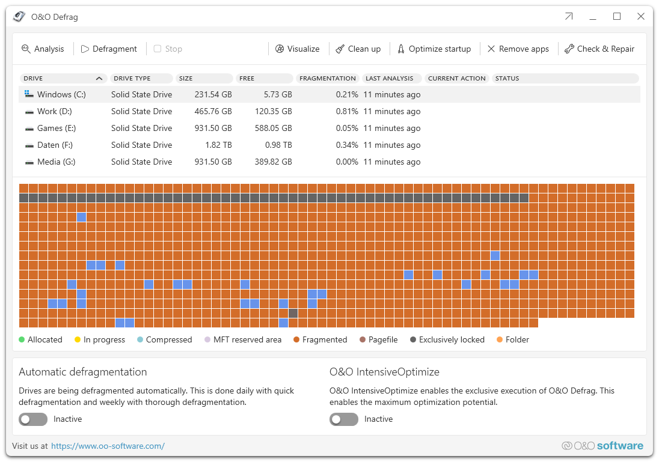Click the Fragmented orange legend dot
Screen dimensions: 659x462
tap(296, 340)
